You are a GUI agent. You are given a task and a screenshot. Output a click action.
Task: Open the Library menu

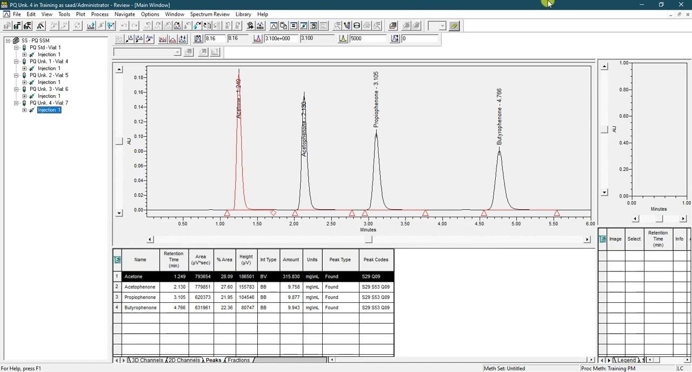(243, 14)
